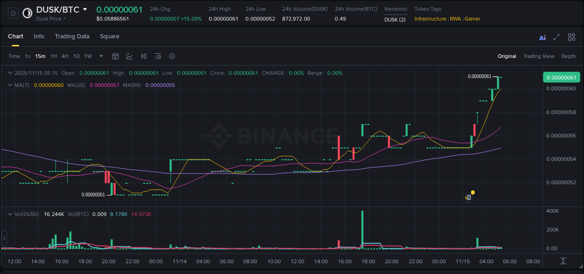Collapse the OHLC info row chevron

[x=10, y=73]
